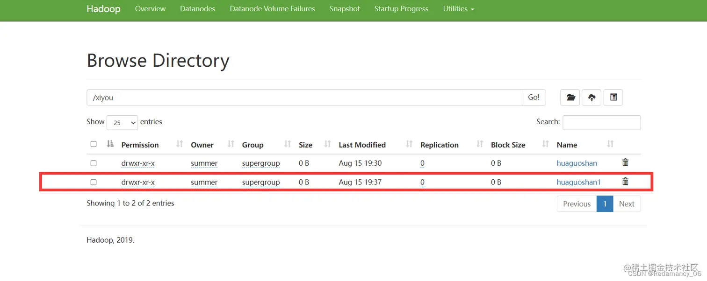Click the cut and paste list icon
The image size is (707, 281).
click(613, 98)
